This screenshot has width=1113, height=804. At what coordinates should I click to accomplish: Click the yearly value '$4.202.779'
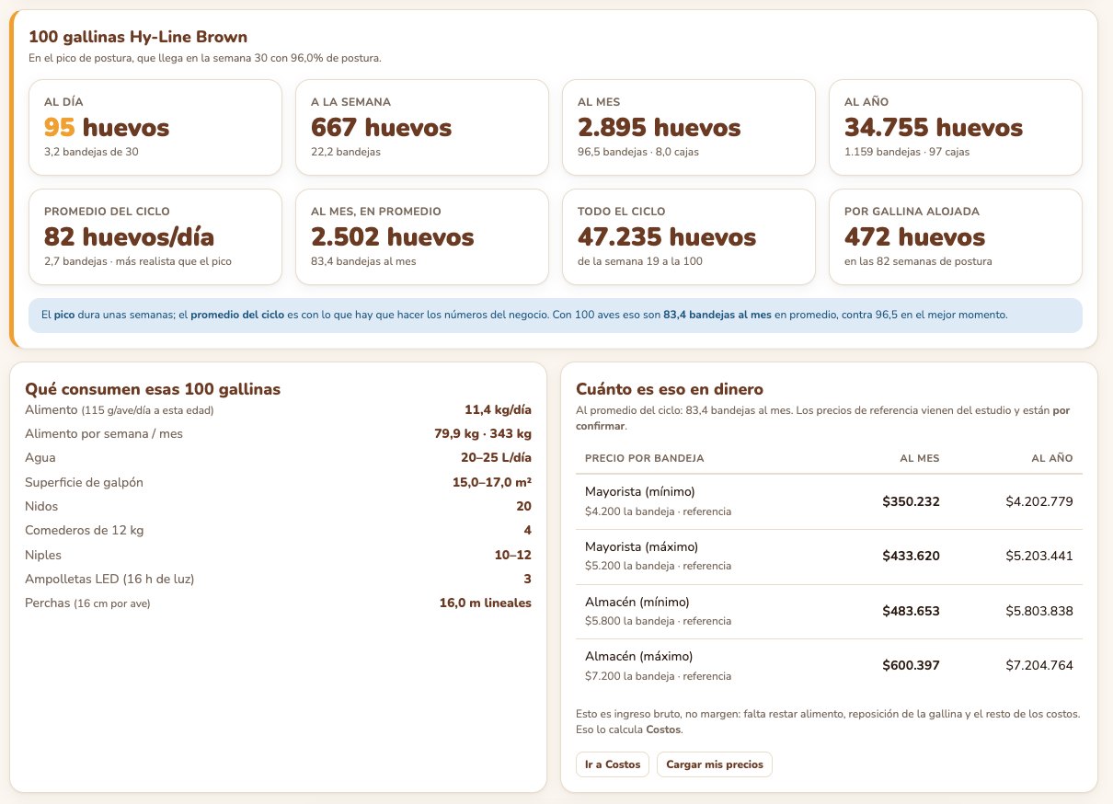[1039, 501]
